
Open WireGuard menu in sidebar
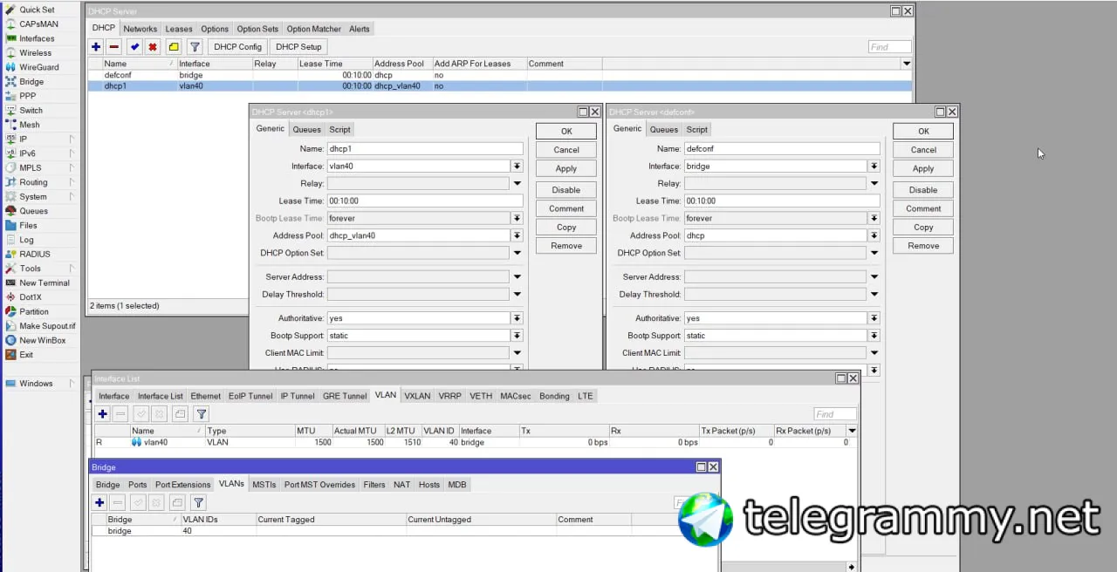tap(39, 67)
